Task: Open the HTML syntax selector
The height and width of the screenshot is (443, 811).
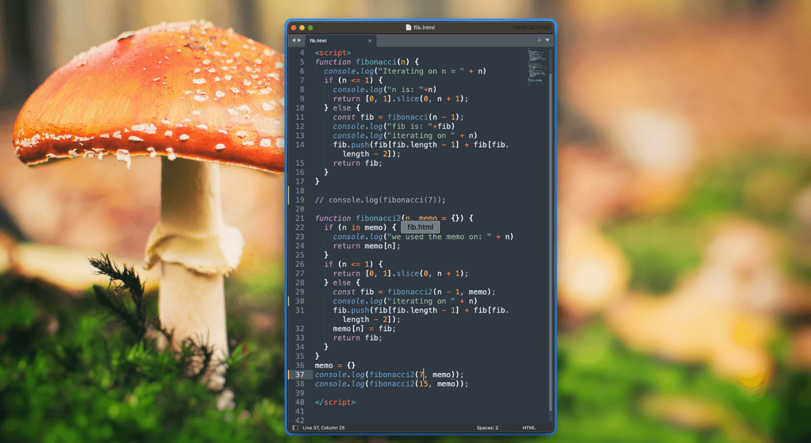Action: coord(529,428)
